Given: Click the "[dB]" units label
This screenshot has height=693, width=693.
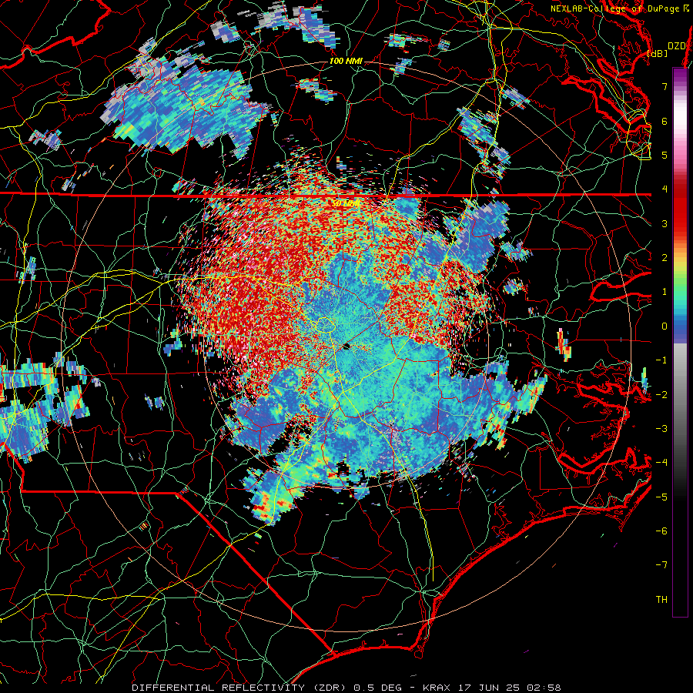Looking at the screenshot, I should pos(658,54).
